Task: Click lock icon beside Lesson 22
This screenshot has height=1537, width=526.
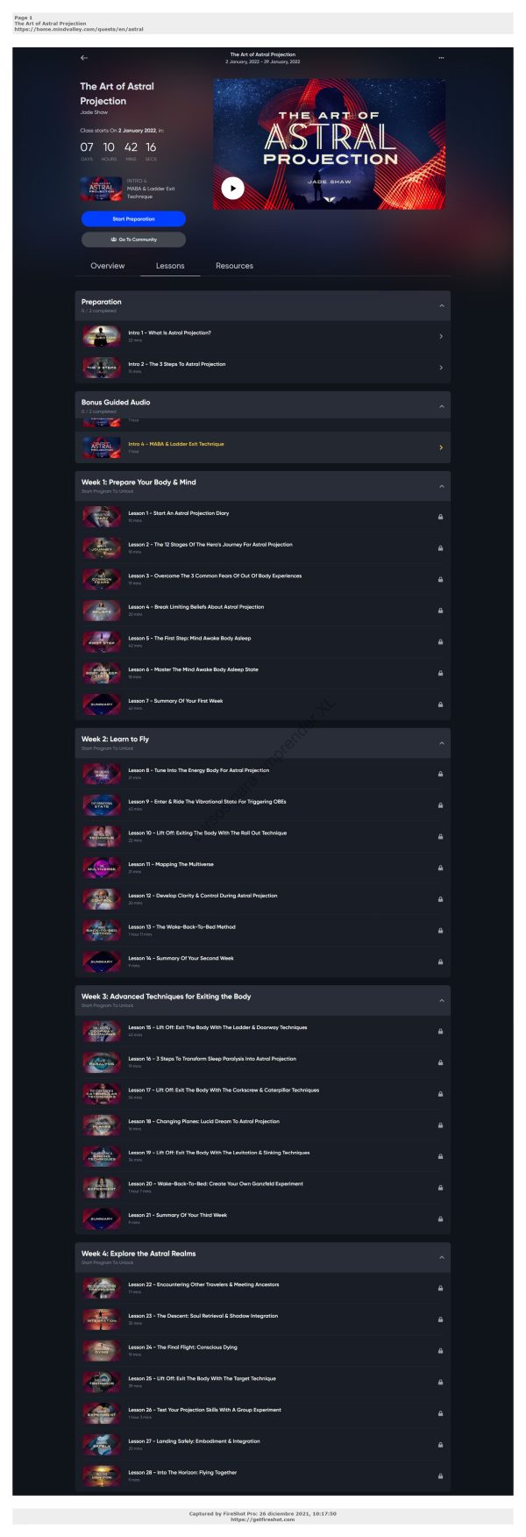Action: point(440,1288)
